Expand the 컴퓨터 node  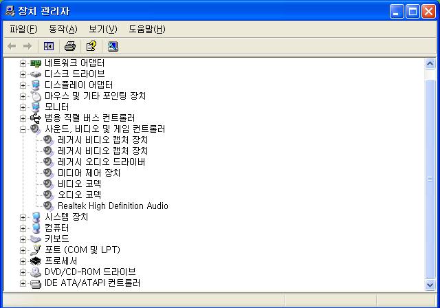tap(23, 228)
